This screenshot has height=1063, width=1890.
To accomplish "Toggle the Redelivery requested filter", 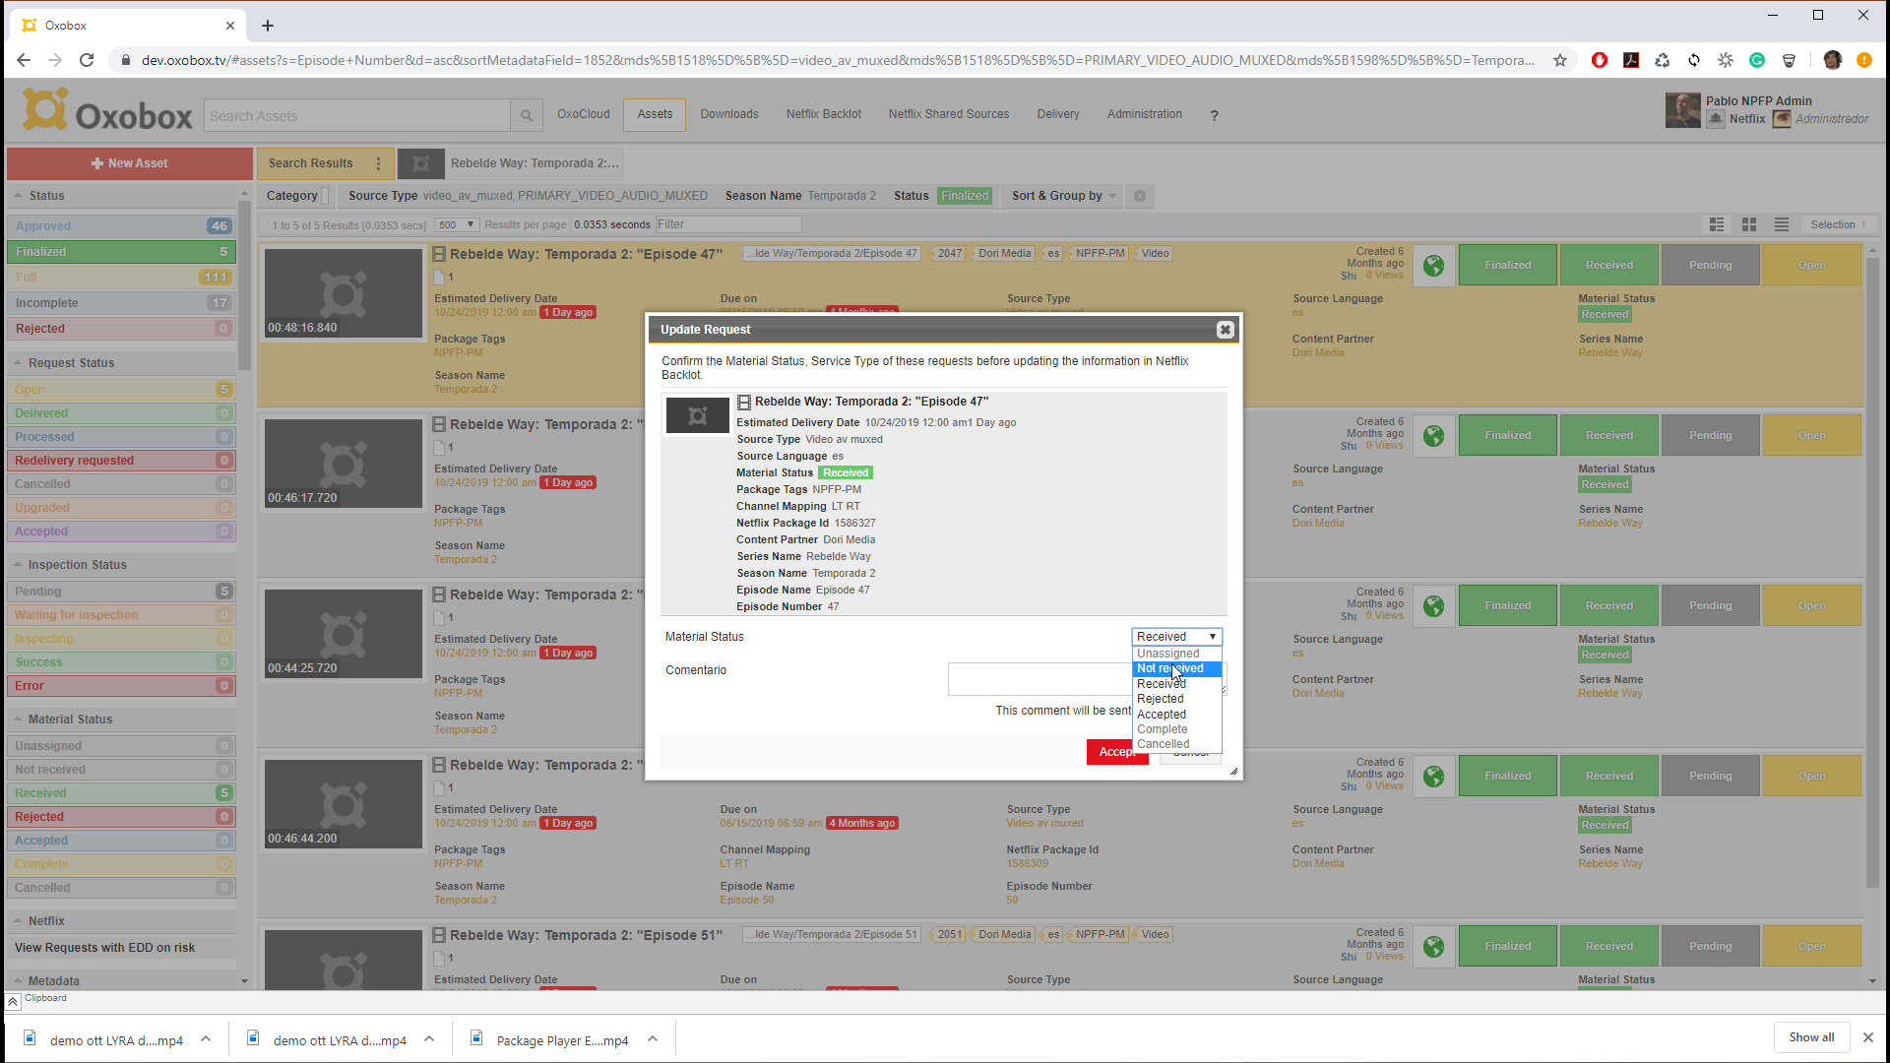I will pyautogui.click(x=121, y=461).
